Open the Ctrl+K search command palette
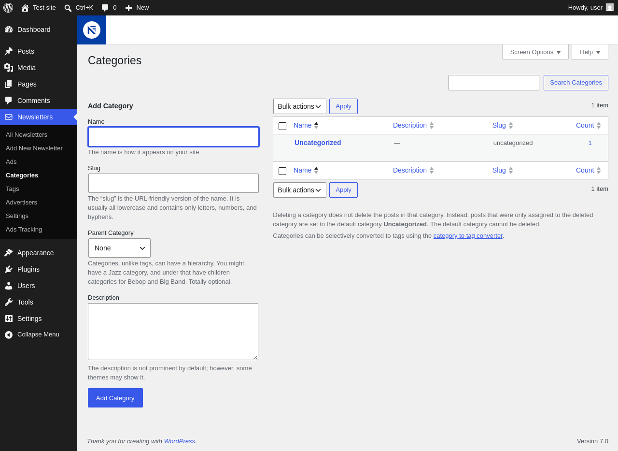The image size is (618, 451). coord(79,8)
